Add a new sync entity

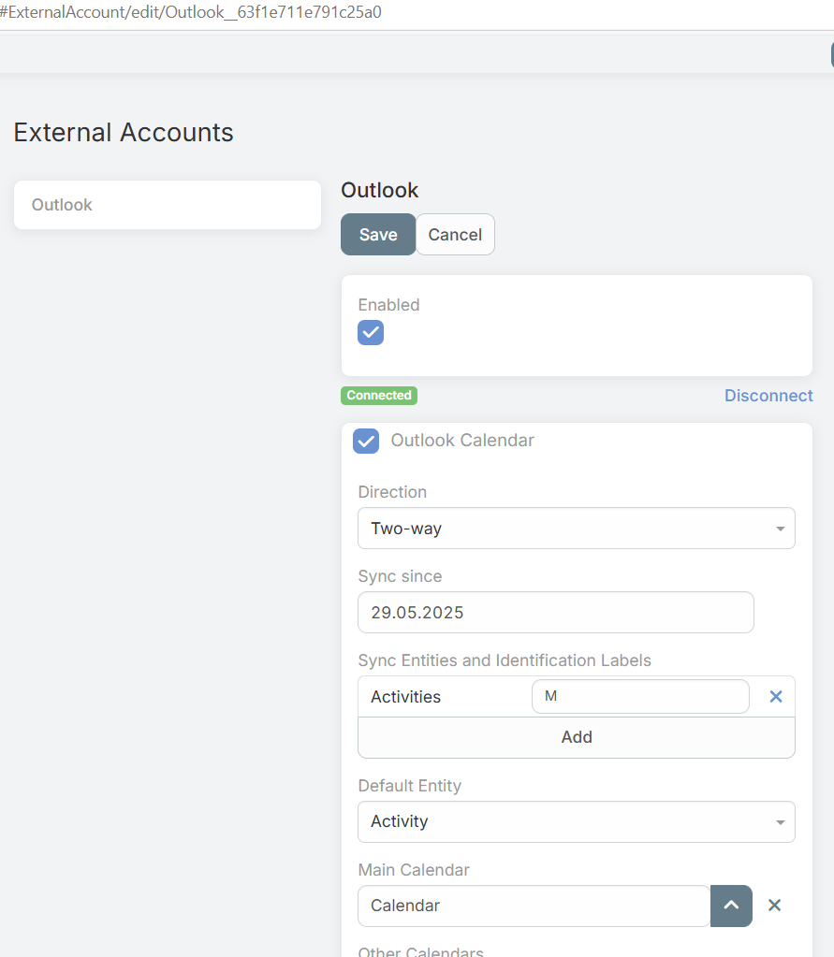pos(577,737)
